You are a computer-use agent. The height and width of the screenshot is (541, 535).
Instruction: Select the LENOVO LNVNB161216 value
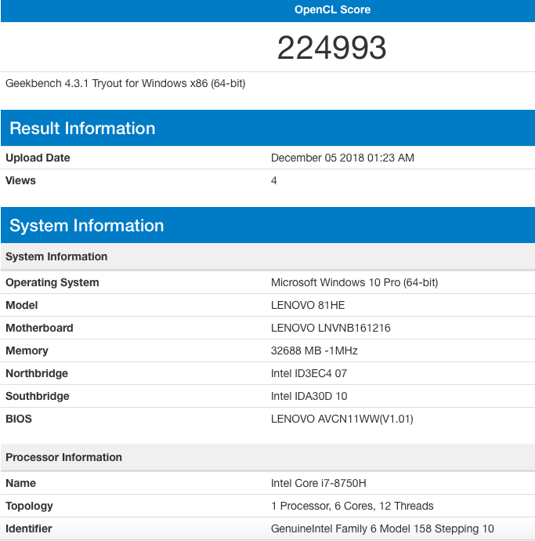331,328
